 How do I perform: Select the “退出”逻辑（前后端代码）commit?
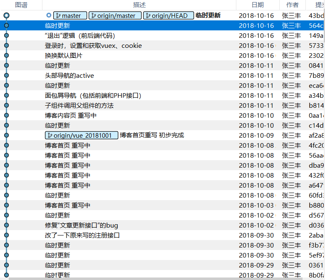(80, 35)
